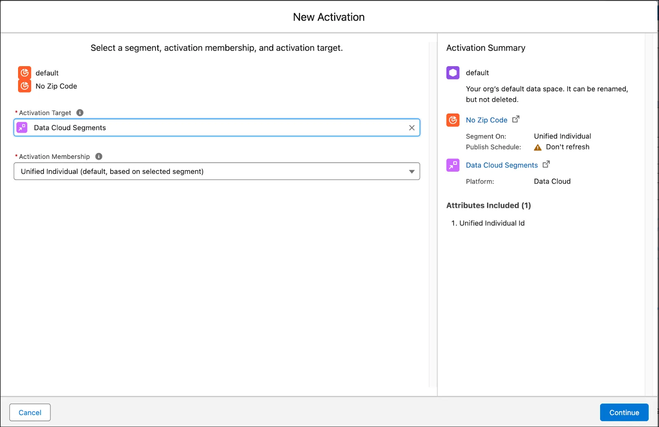Expand the Activation Membership dropdown arrow

412,172
